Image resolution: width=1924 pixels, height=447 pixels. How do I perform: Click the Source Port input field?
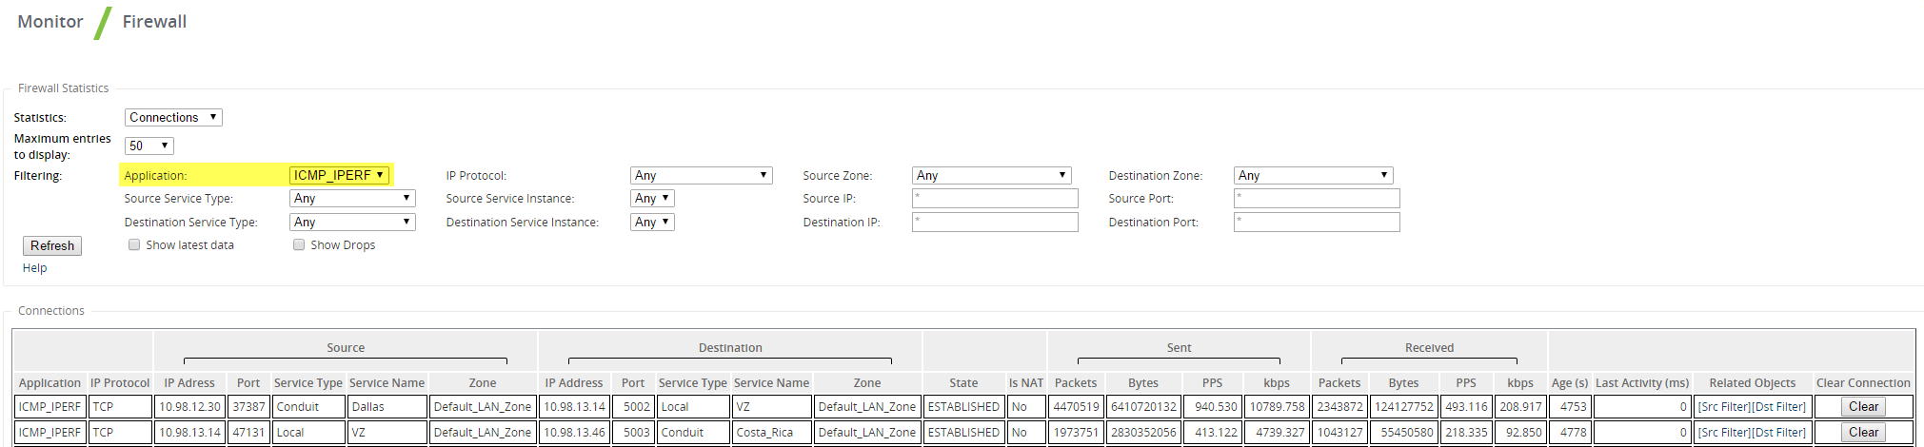pyautogui.click(x=1317, y=198)
